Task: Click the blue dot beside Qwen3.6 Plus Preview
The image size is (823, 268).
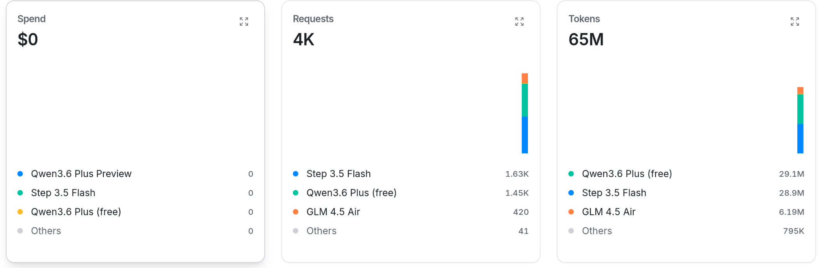Action: pyautogui.click(x=20, y=174)
